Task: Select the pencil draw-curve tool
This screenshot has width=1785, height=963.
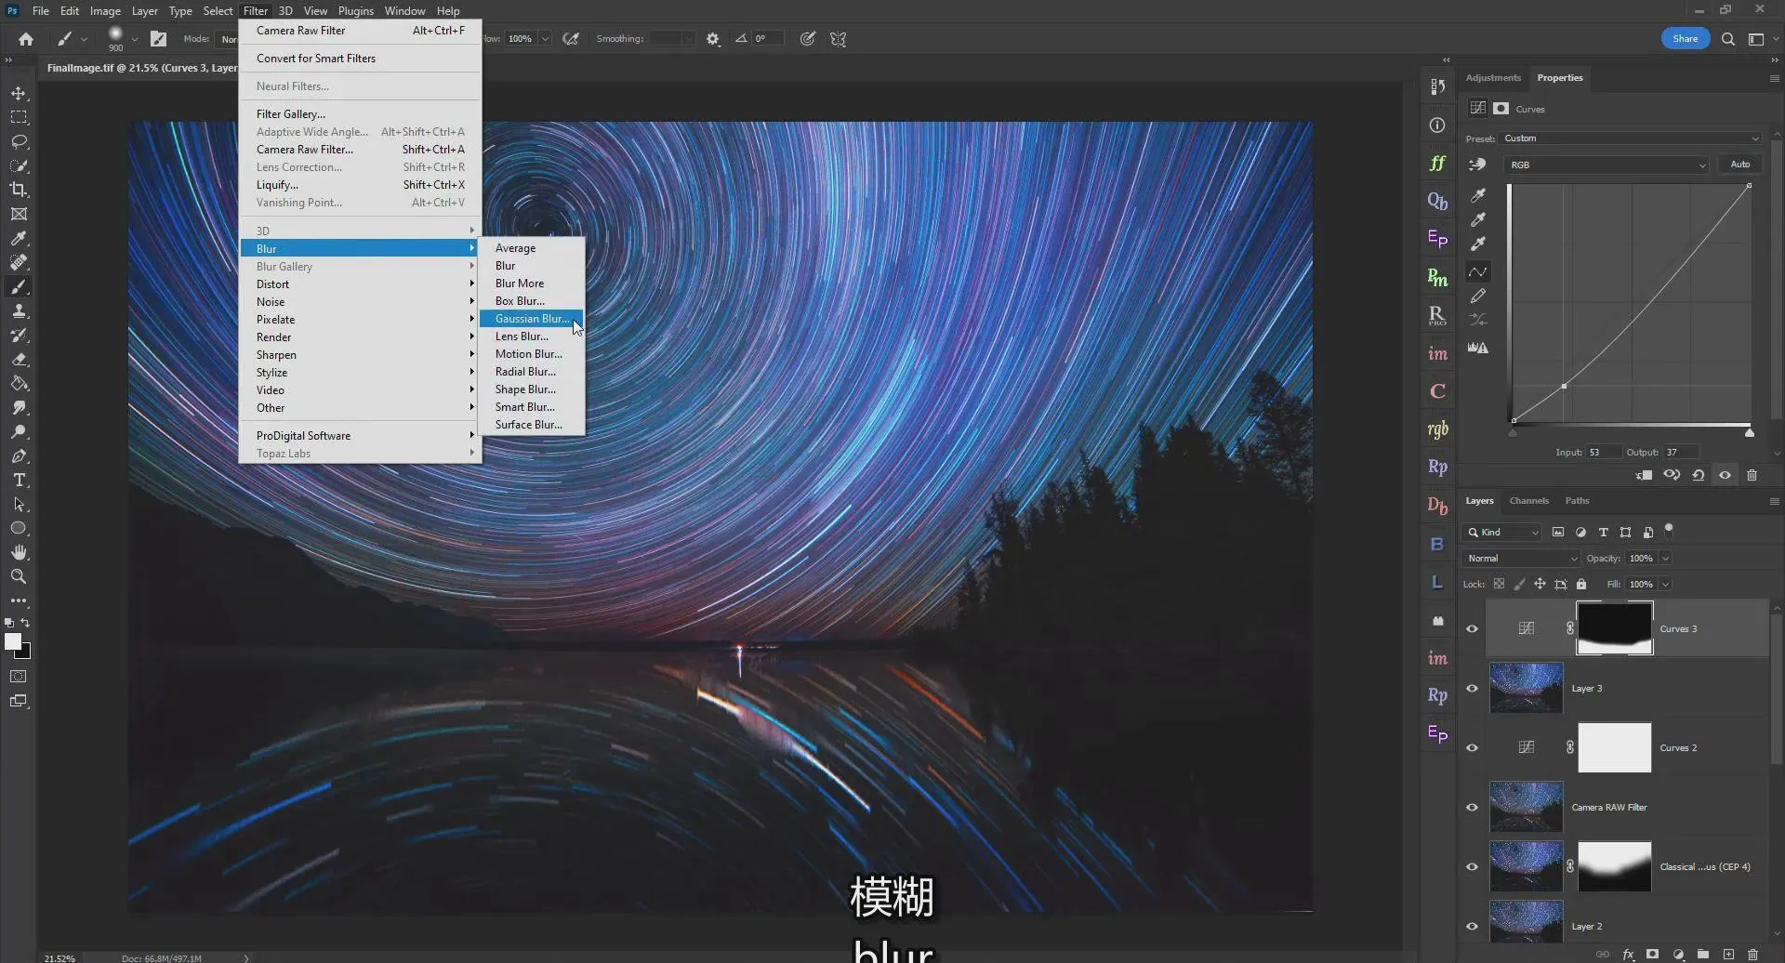Action: pos(1477,296)
